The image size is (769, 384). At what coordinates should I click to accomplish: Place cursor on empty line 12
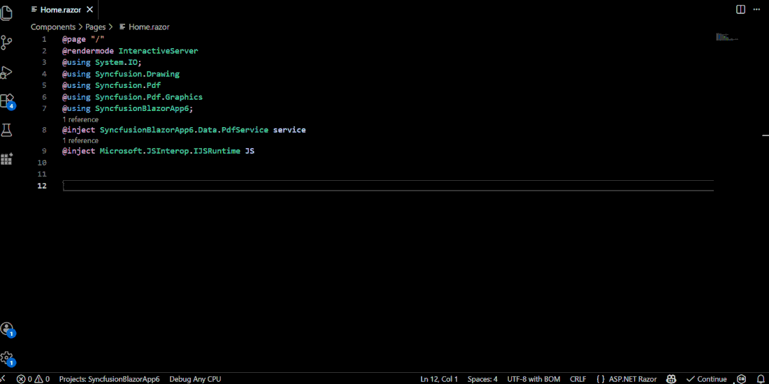(x=387, y=186)
